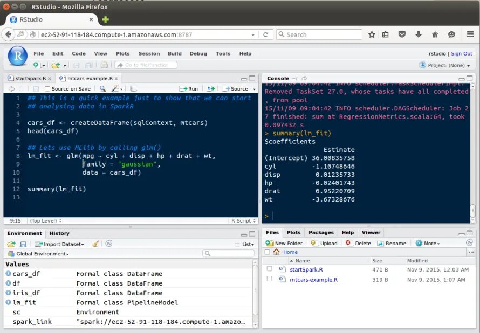This screenshot has width=480, height=333.
Task: Click the open file folder icon
Action: click(56, 65)
